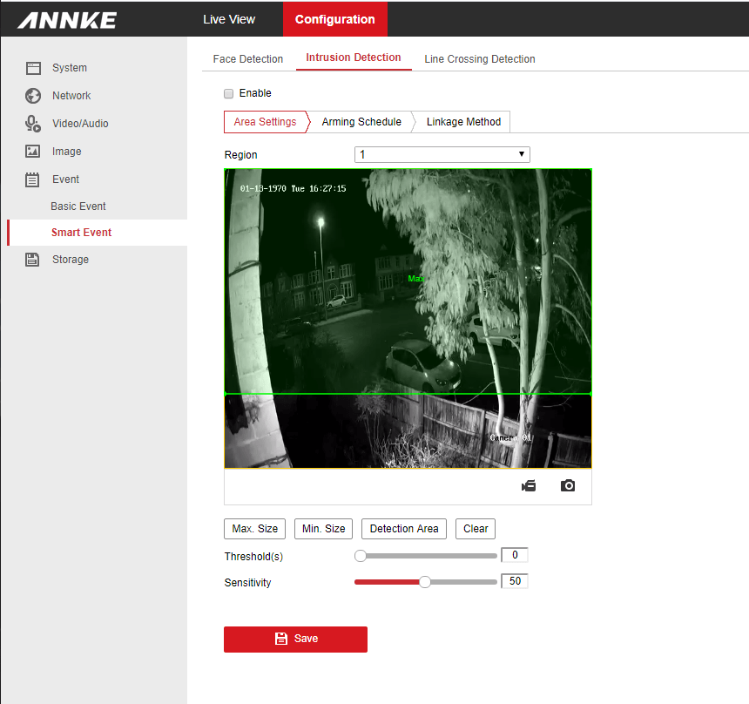Click the Threshold(s) value input field
This screenshot has height=704, width=749.
click(x=515, y=555)
